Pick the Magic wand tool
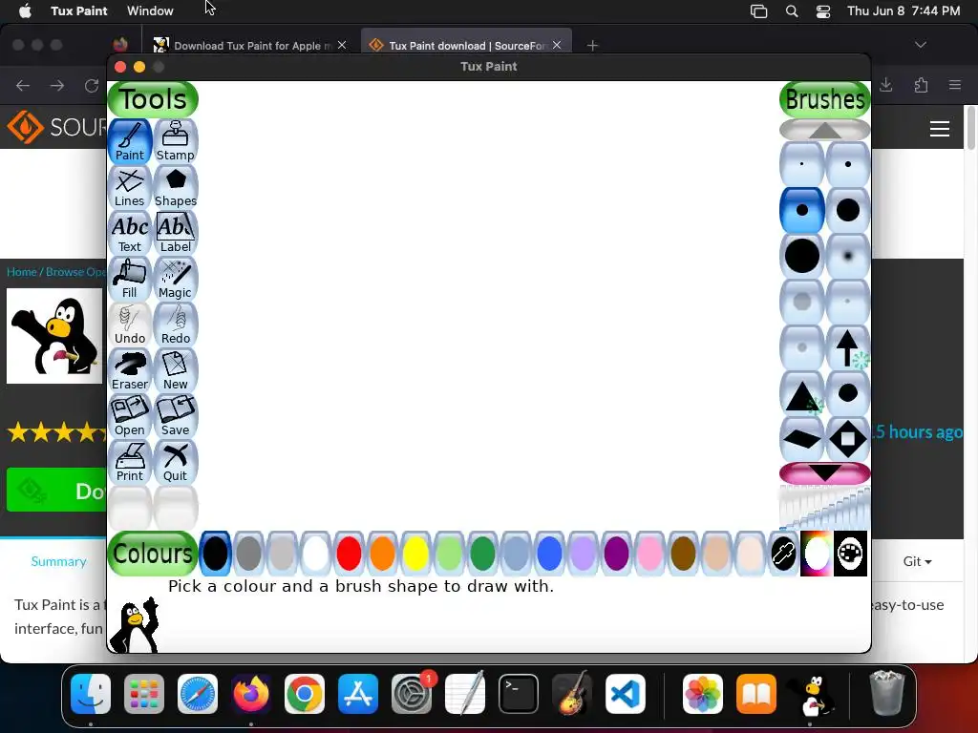This screenshot has width=978, height=733. pos(176,279)
